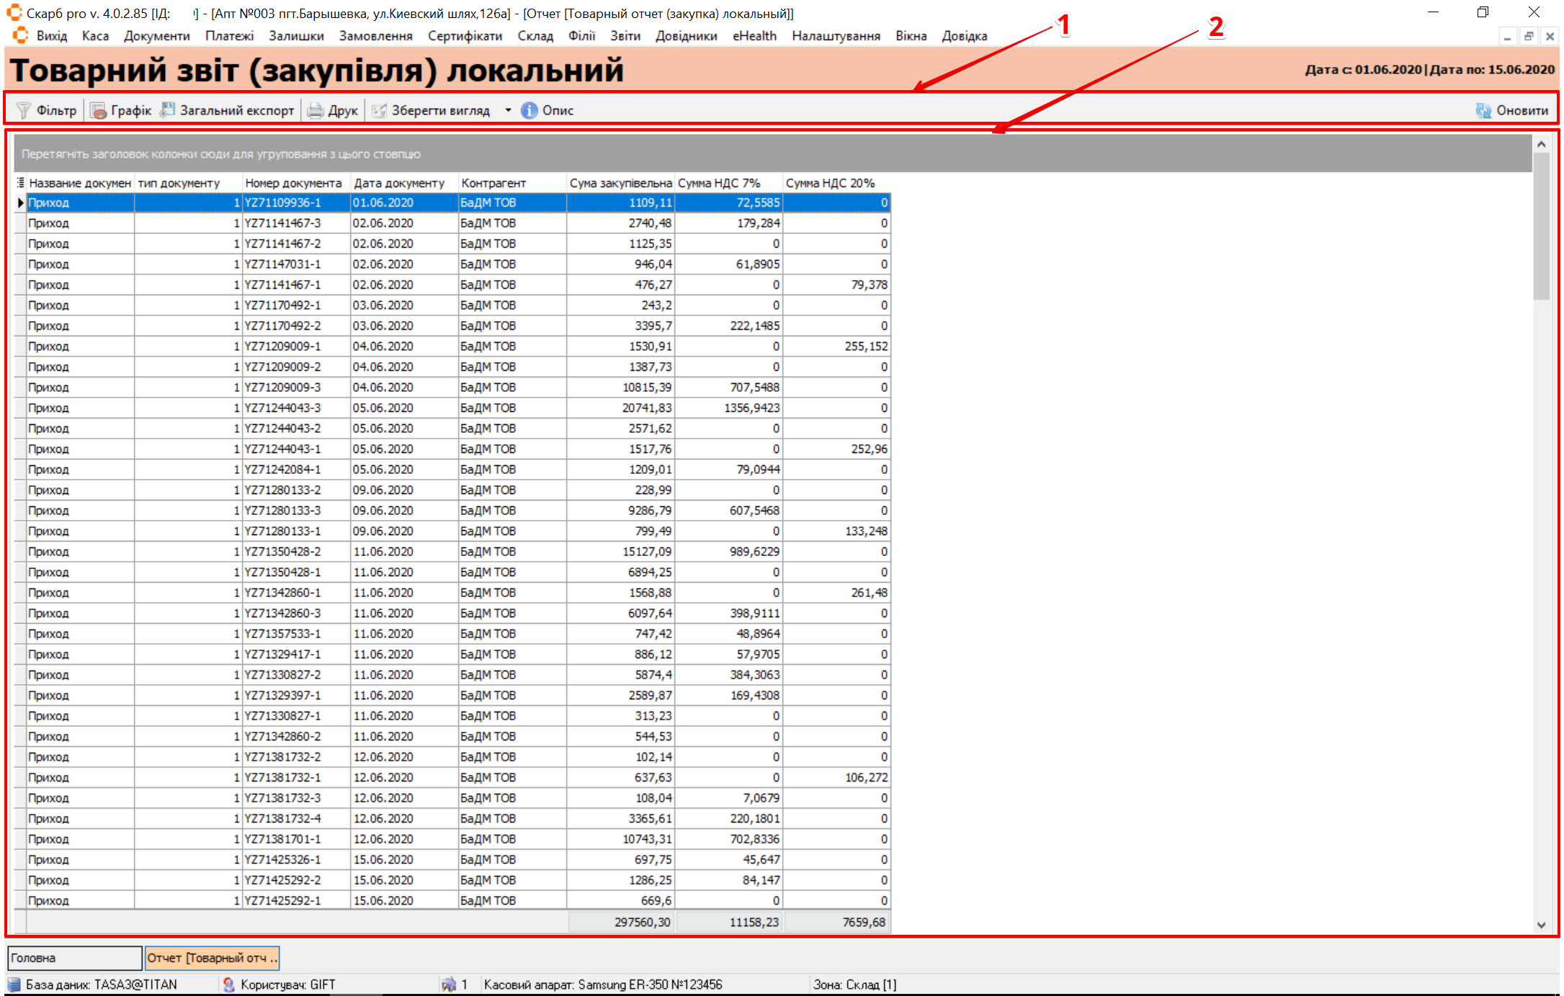
Task: Click the Контрагент column header
Action: tap(494, 183)
